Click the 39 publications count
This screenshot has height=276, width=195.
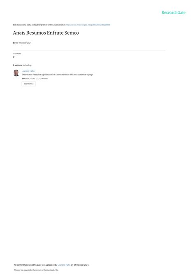click(x=28, y=79)
